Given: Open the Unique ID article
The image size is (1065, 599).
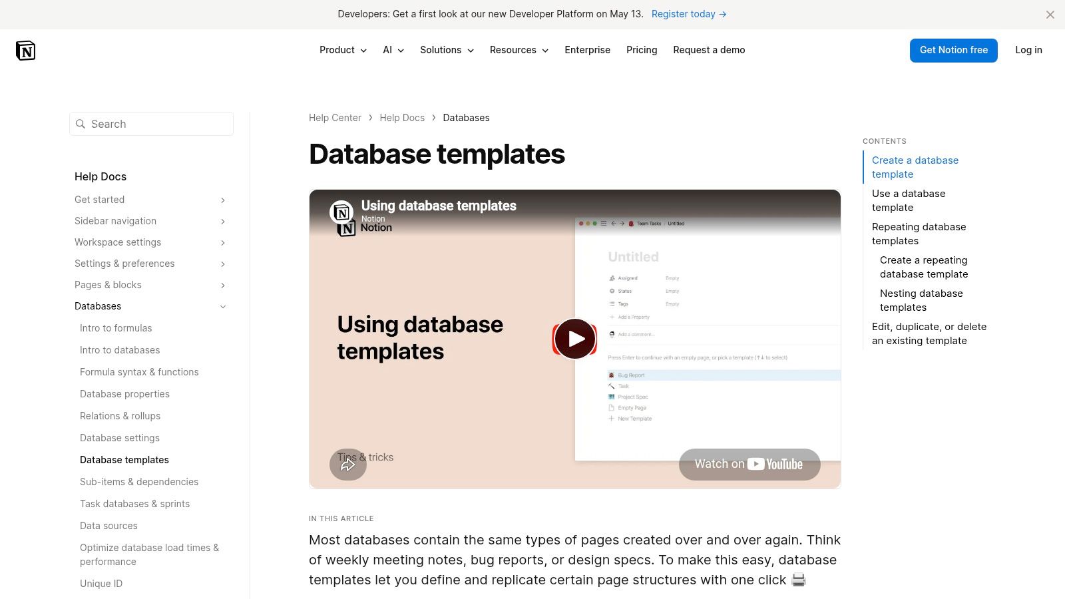Looking at the screenshot, I should [x=101, y=584].
